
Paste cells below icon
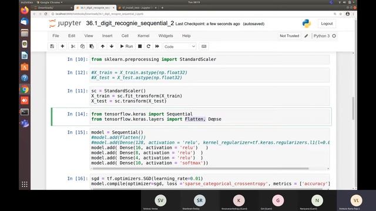[92, 46]
